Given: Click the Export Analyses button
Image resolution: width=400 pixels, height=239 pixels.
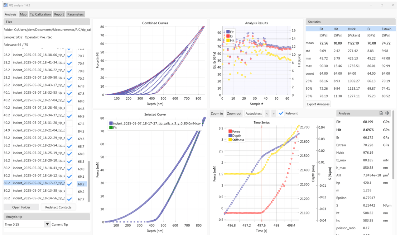Looking at the screenshot, I should click(x=318, y=104).
